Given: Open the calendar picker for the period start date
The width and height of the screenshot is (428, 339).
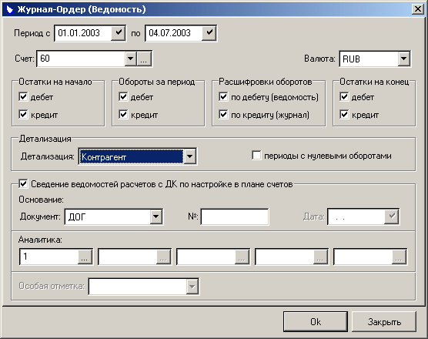Looking at the screenshot, I should 119,33.
